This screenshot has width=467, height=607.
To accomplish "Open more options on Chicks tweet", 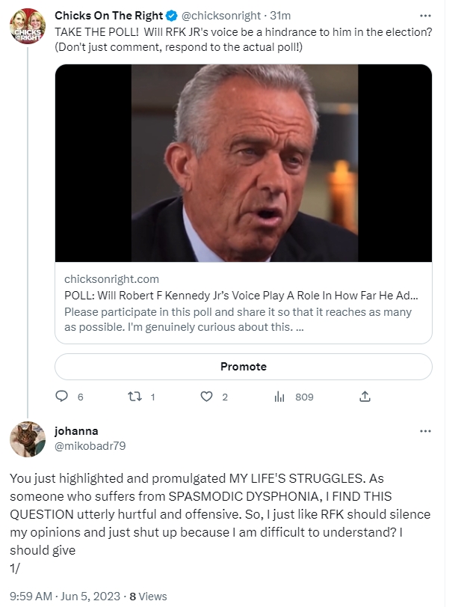I will [x=425, y=15].
